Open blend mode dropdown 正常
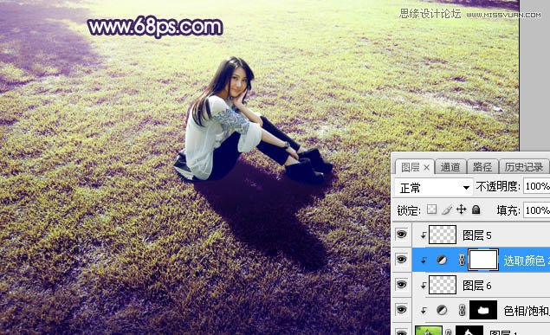This screenshot has width=550, height=335. (434, 188)
